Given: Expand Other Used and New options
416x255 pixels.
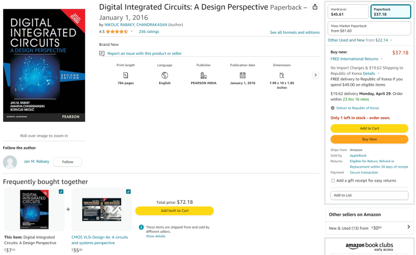Looking at the screenshot, I should pyautogui.click(x=391, y=40).
